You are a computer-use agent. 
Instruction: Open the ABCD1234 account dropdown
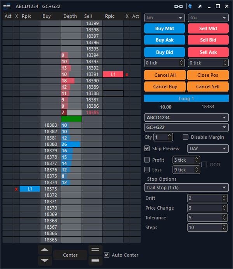click(186, 118)
